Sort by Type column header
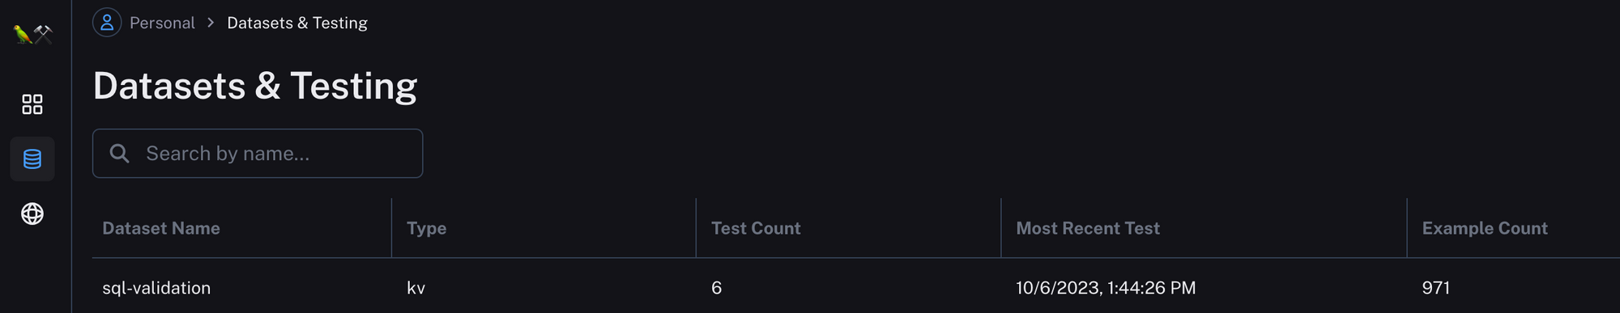 pyautogui.click(x=427, y=228)
